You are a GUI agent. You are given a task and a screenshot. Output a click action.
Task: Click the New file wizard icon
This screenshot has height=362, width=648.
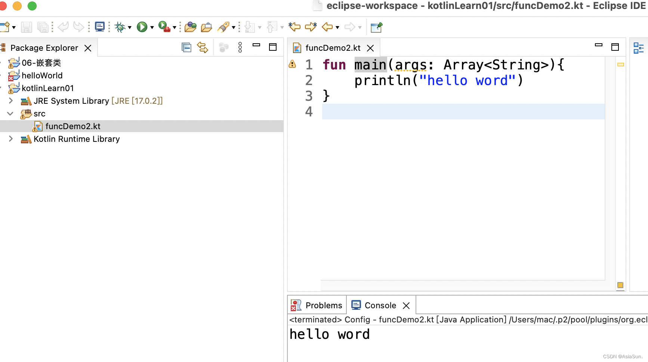point(4,27)
